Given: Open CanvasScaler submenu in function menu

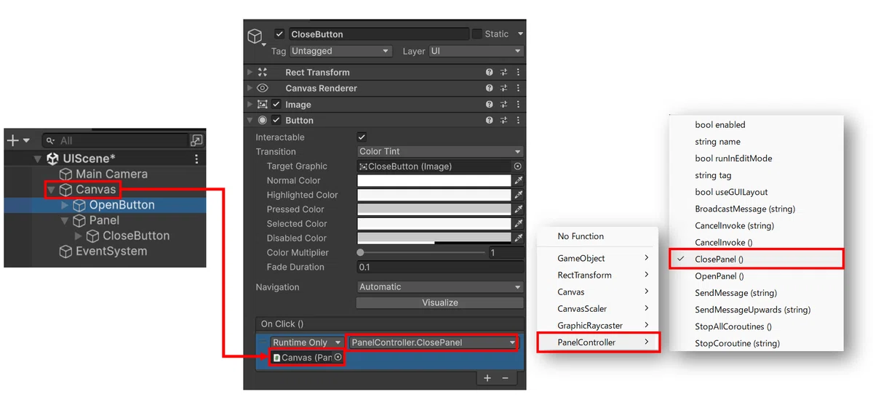Looking at the screenshot, I should click(x=597, y=309).
